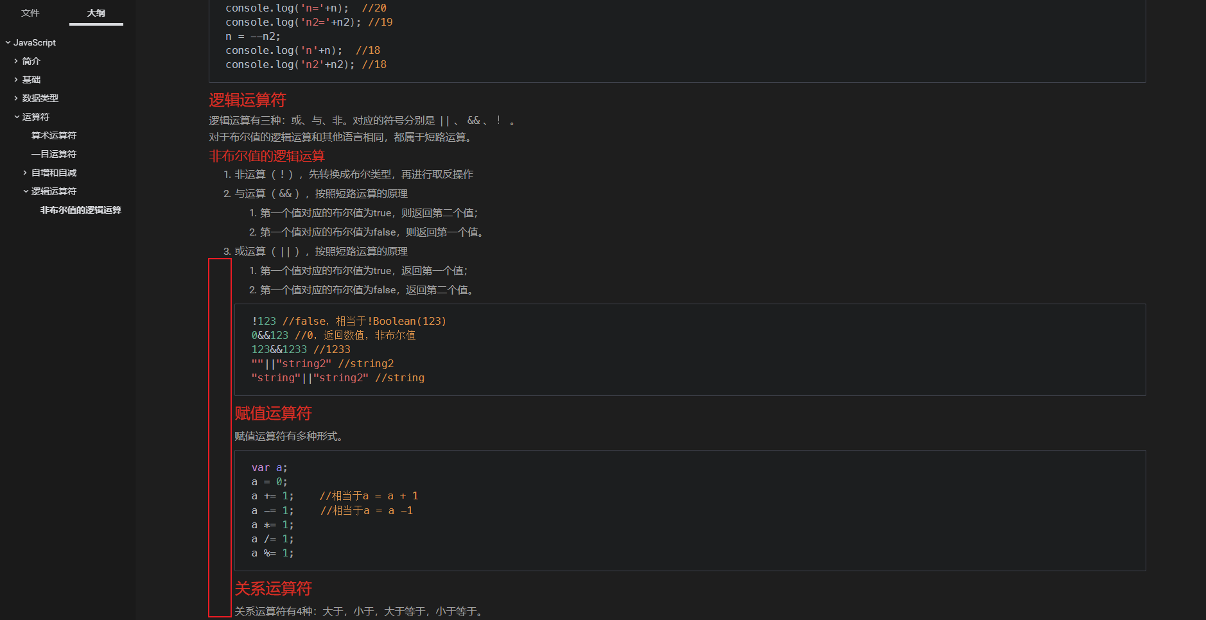Screen dimensions: 1206x620
Task: Click the sub-item '第一个值对应的布尔值为false，返回第二个值'
Action: tap(367, 290)
